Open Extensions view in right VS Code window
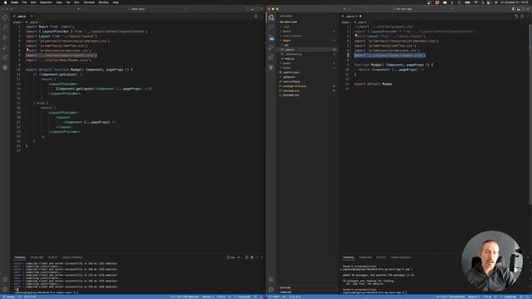 tap(271, 57)
